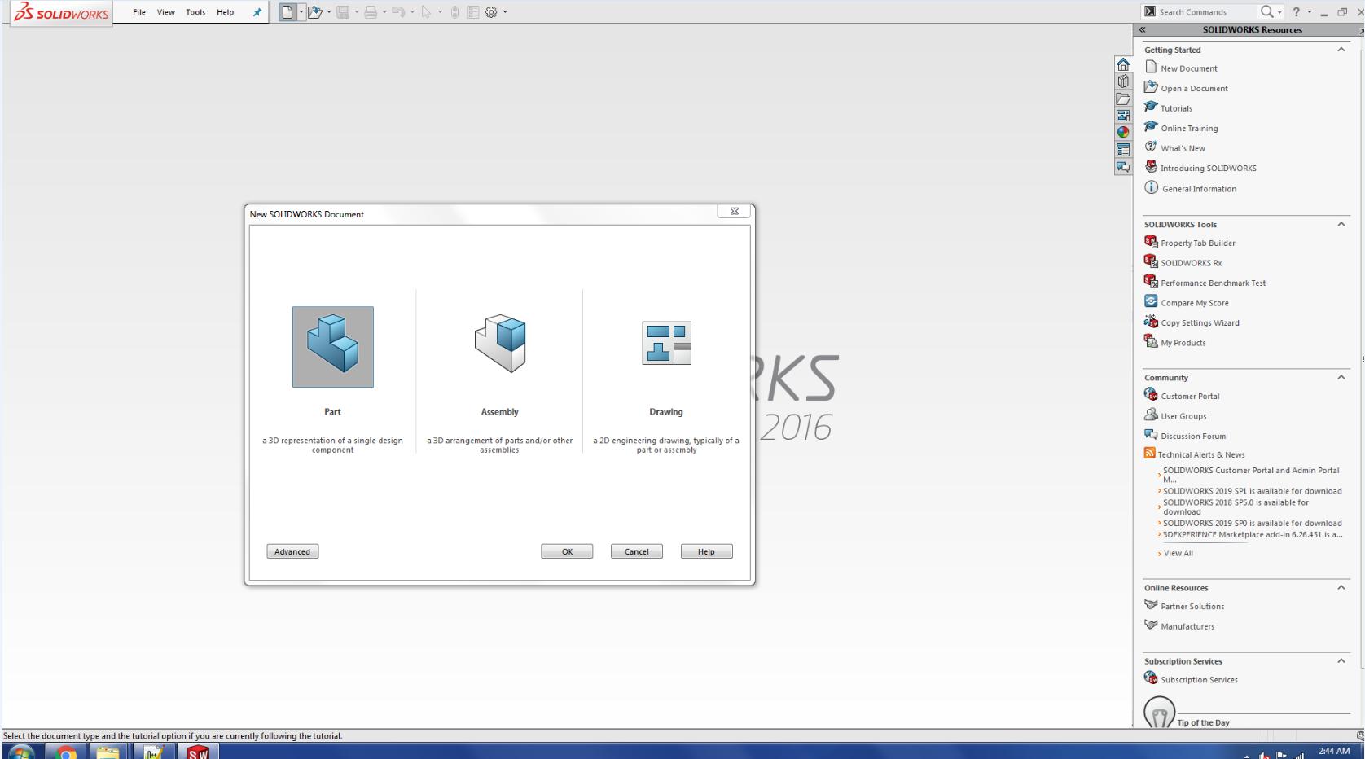Open the File Explorer tab
The image size is (1365, 759).
click(1123, 99)
